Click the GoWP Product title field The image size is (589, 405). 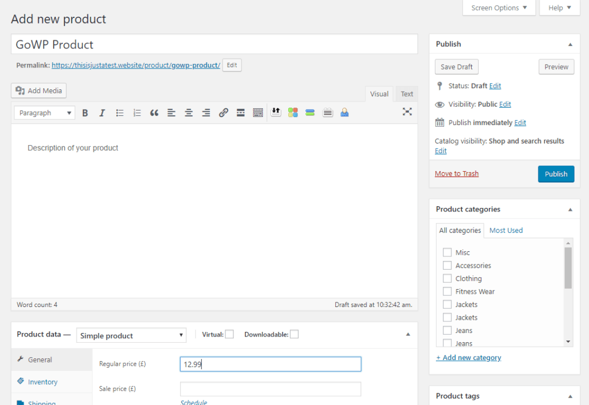(215, 44)
